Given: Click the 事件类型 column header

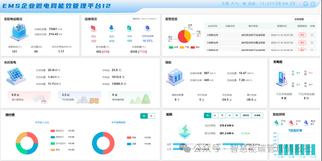Looking at the screenshot, I should (253, 26).
